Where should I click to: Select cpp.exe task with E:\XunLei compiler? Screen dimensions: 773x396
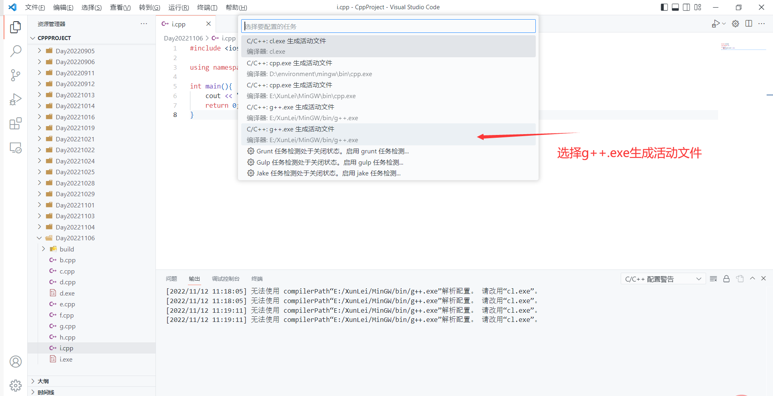point(388,90)
